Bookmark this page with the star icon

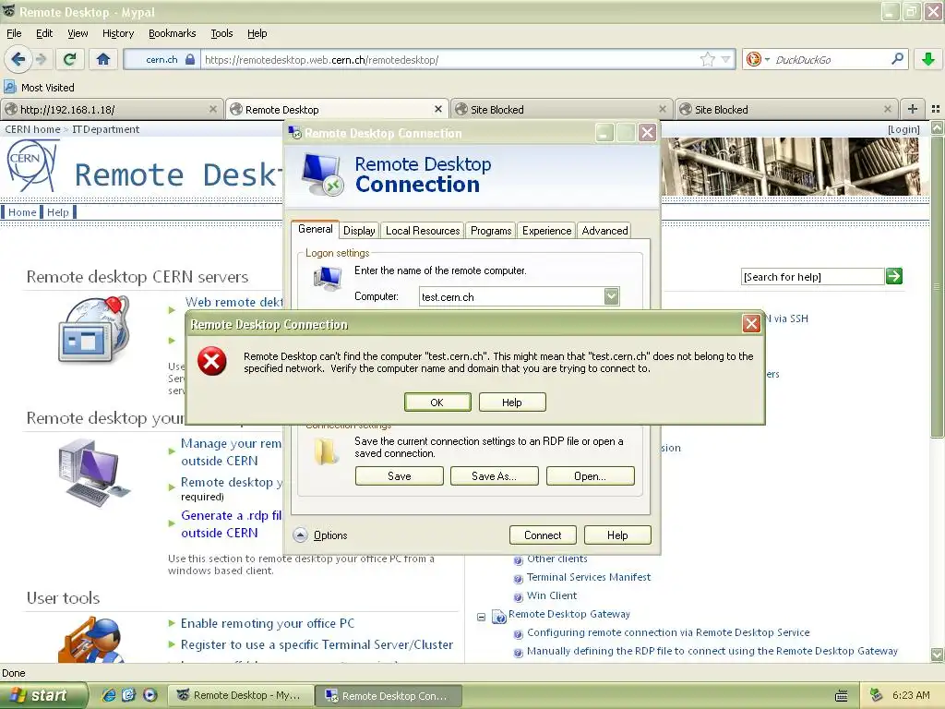pyautogui.click(x=708, y=59)
